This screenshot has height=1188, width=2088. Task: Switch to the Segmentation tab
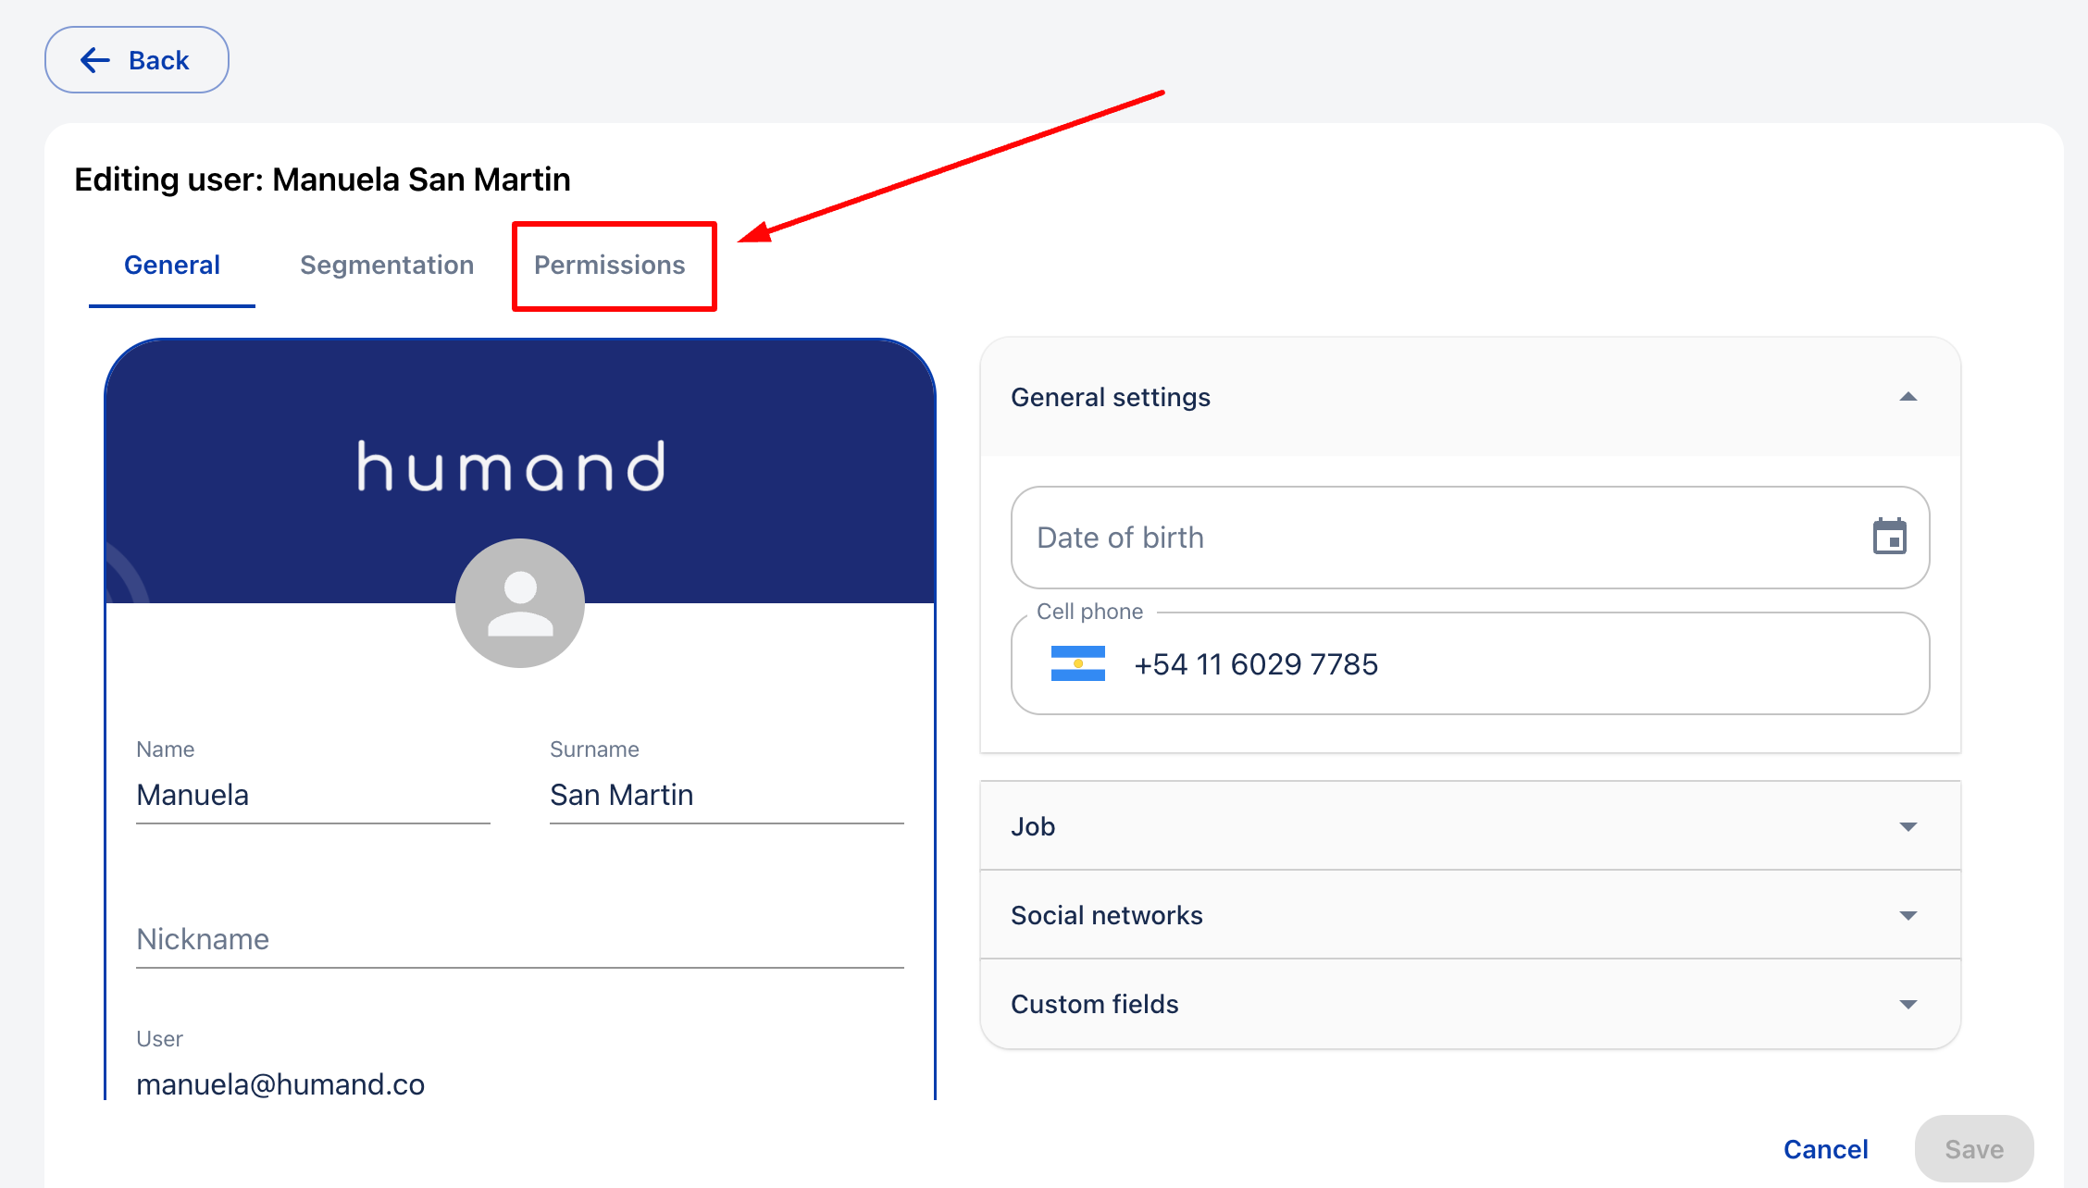pyautogui.click(x=387, y=266)
